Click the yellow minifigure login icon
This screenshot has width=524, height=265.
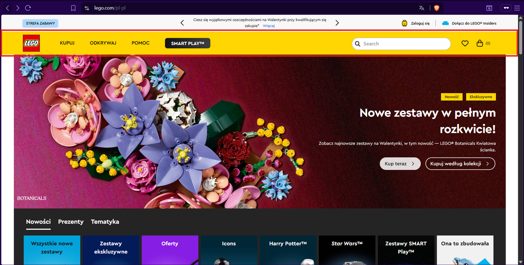[x=405, y=23]
